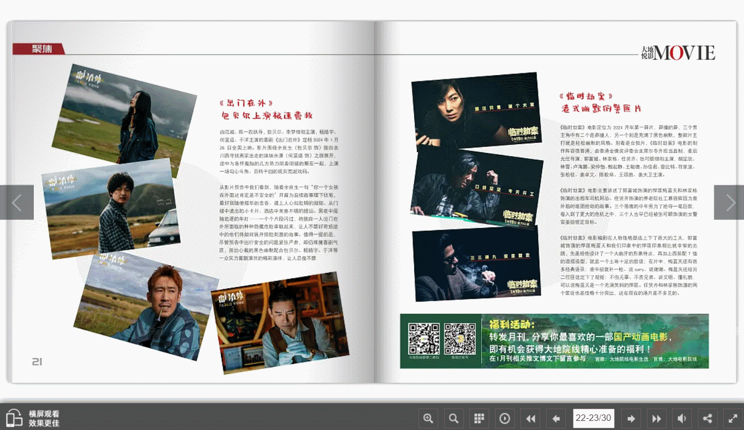
Task: Jump to the last page
Action: point(657,418)
